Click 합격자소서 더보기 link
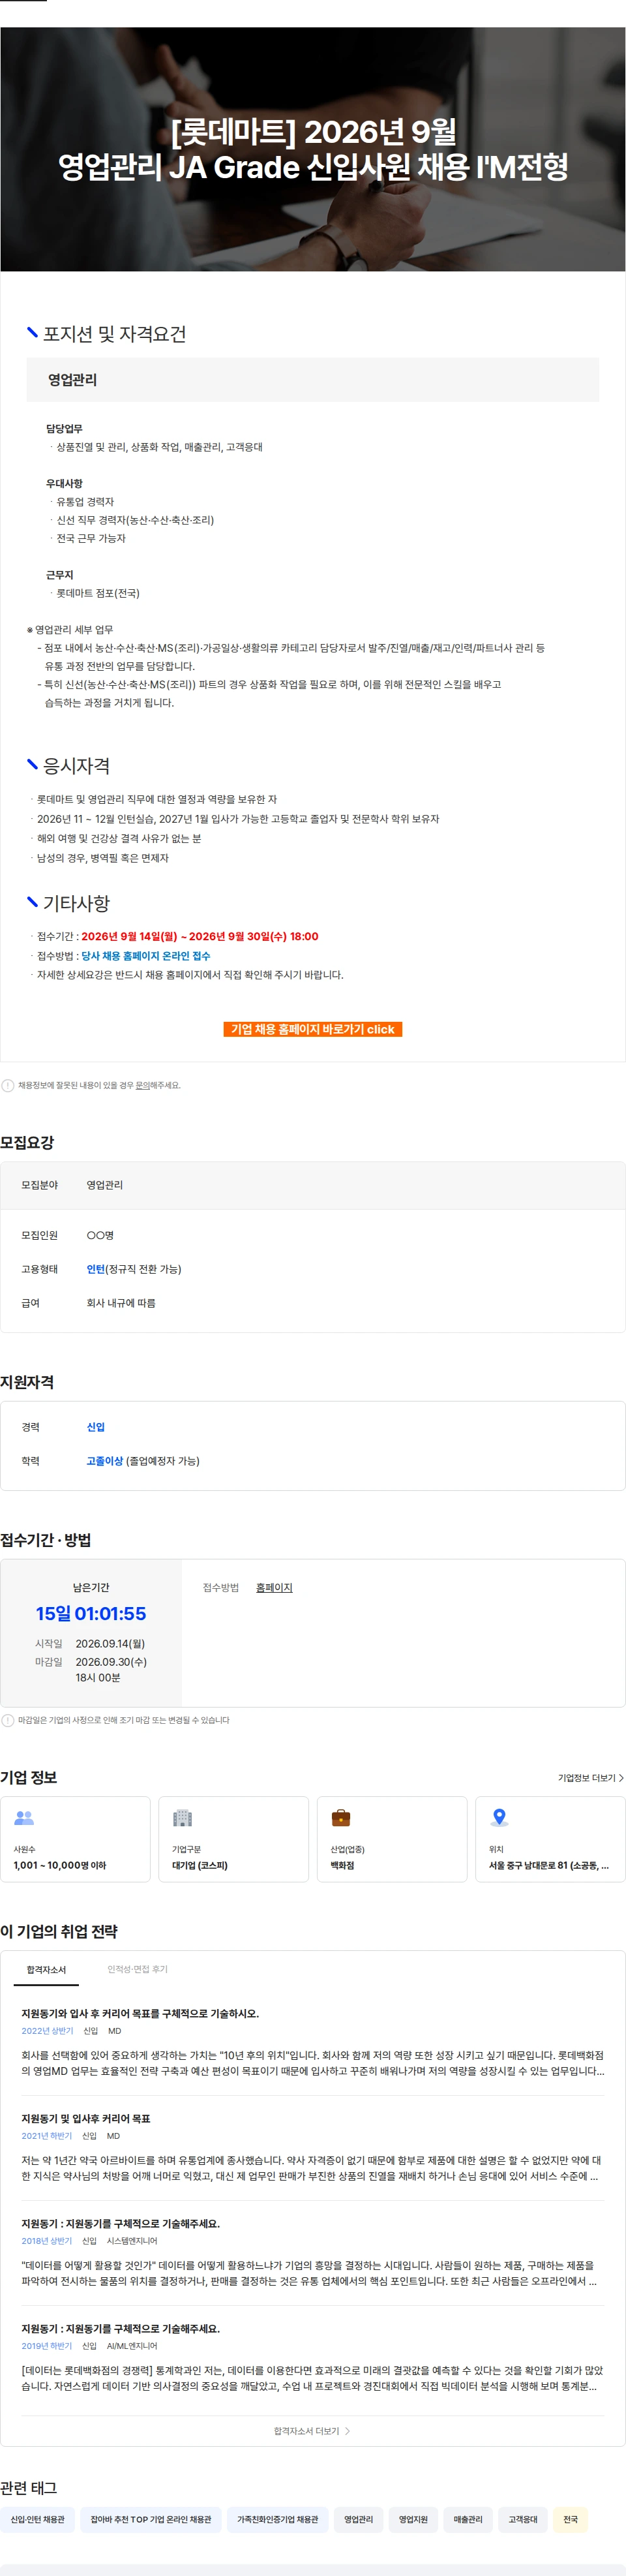626x2576 pixels. 312,2430
